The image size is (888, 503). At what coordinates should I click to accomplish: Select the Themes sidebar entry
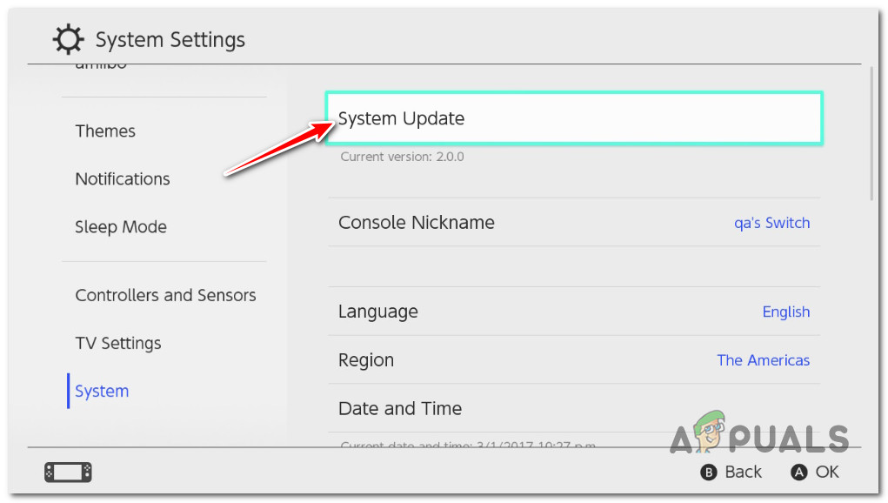pyautogui.click(x=105, y=131)
